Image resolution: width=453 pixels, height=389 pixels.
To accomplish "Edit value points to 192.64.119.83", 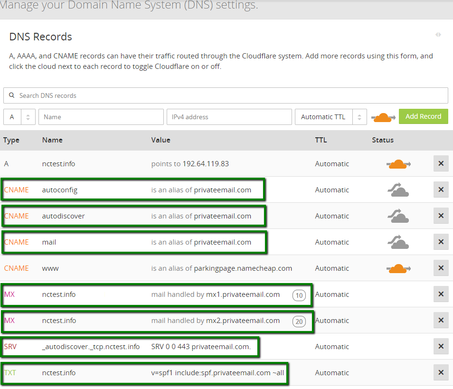I will (x=190, y=164).
